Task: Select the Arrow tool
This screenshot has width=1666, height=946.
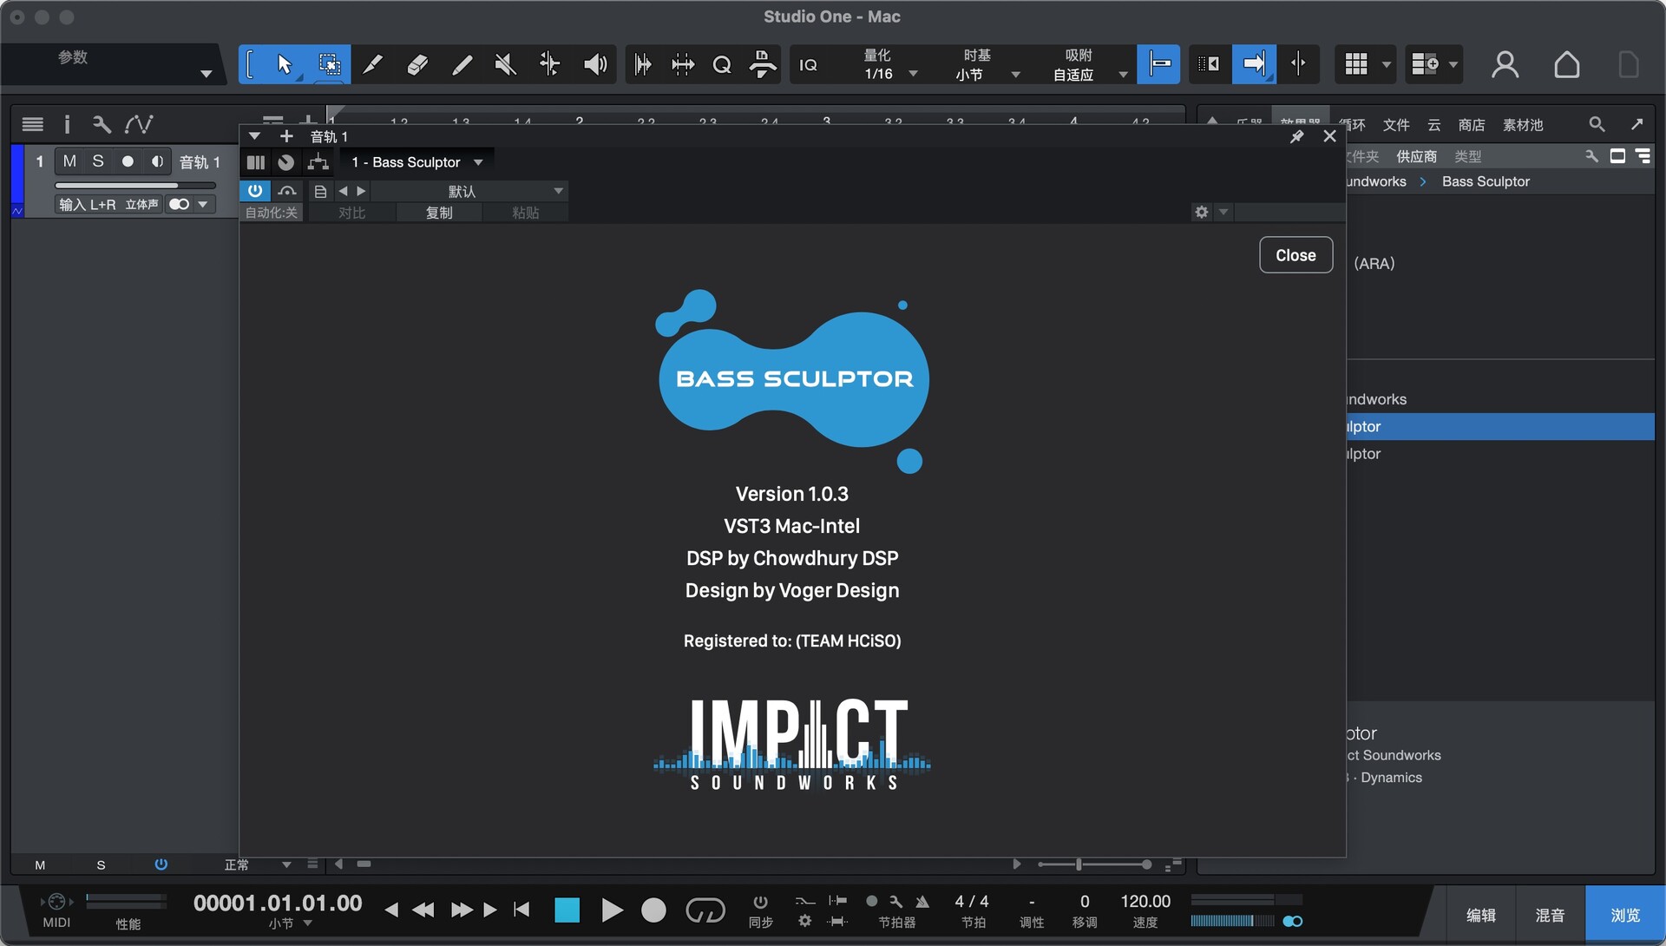Action: pyautogui.click(x=284, y=64)
